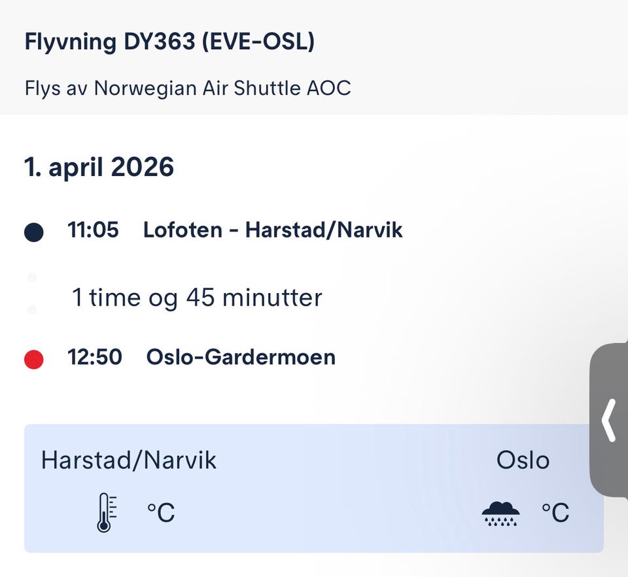
Task: Click the 11:05 departure time
Action: coord(93,230)
